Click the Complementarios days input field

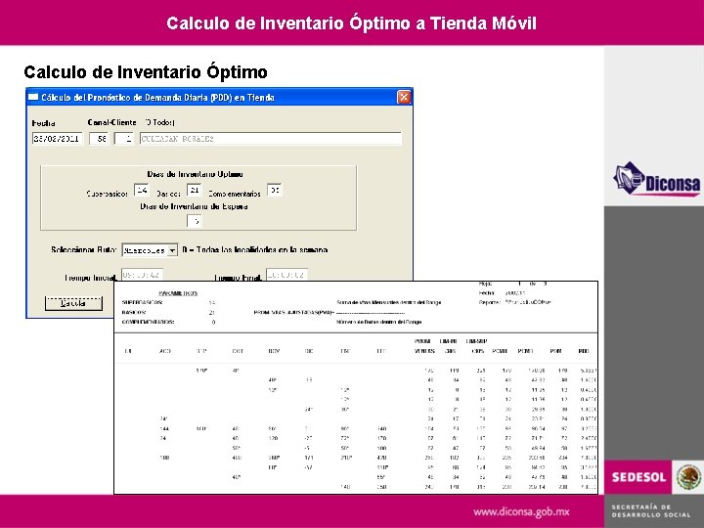pos(275,190)
